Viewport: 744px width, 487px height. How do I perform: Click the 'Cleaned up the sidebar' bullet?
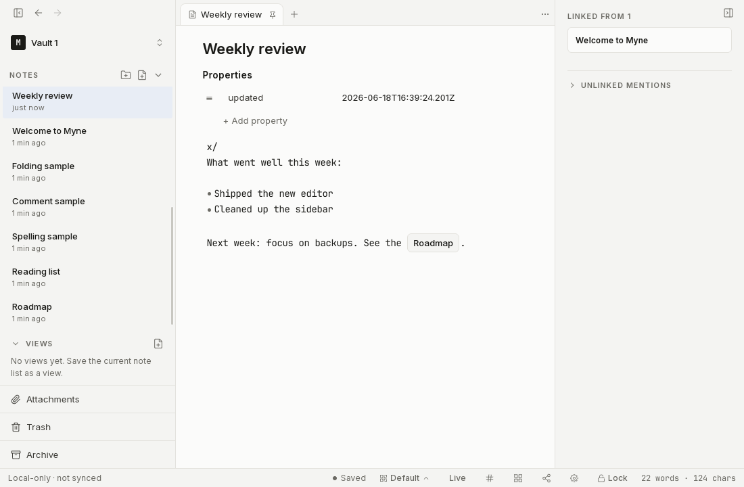273,209
